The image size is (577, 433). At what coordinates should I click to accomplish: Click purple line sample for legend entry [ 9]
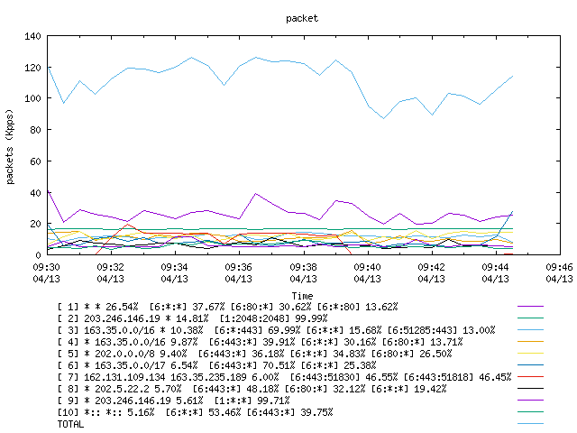click(530, 401)
